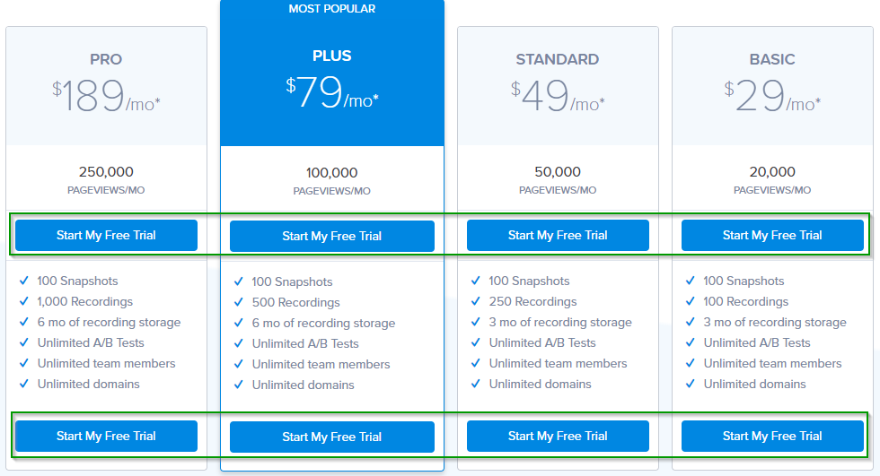Click bottom Start My Free Trial in PRO column
This screenshot has width=880, height=476.
coord(106,437)
